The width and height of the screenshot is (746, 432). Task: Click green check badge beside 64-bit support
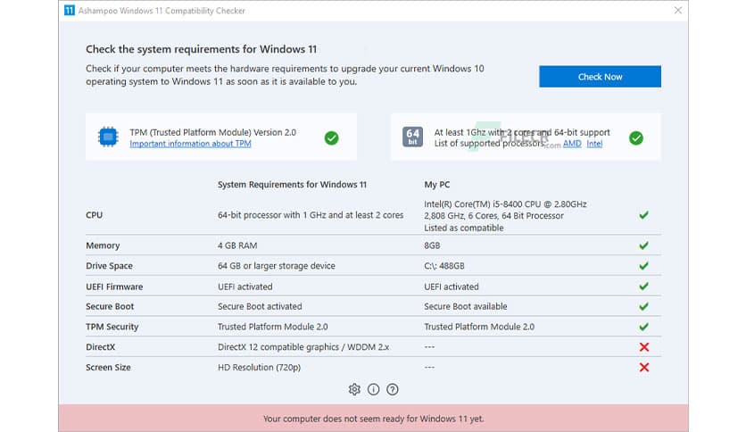[x=636, y=138]
